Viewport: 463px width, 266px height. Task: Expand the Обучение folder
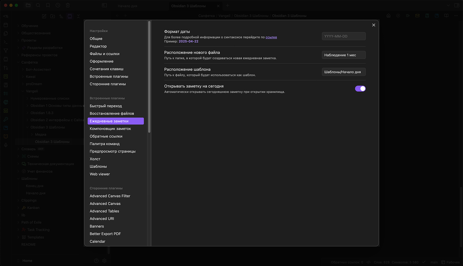(x=19, y=26)
